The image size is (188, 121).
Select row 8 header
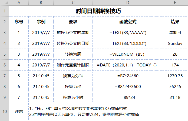click(5, 86)
